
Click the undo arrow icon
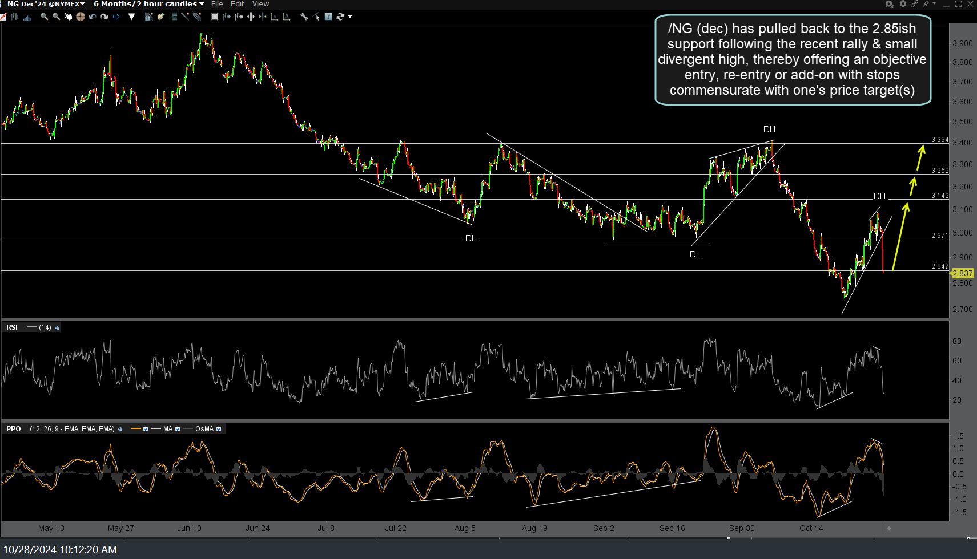pos(93,17)
